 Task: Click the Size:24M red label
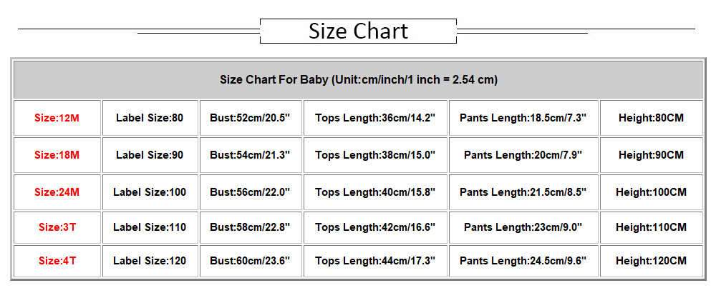57,192
